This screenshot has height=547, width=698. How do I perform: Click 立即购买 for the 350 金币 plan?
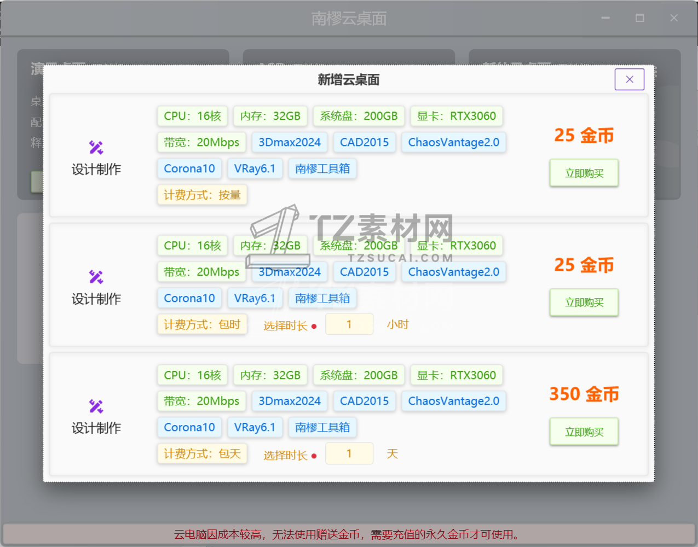584,432
